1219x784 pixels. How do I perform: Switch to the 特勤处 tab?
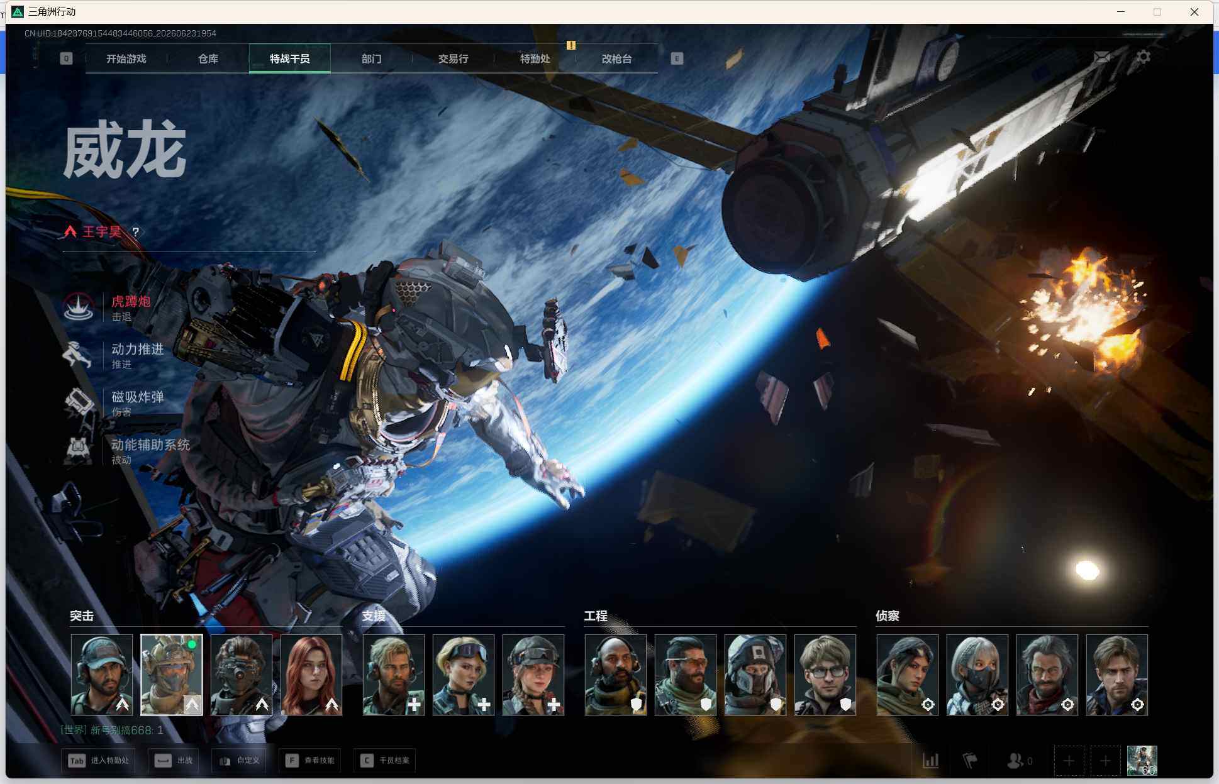(x=535, y=58)
